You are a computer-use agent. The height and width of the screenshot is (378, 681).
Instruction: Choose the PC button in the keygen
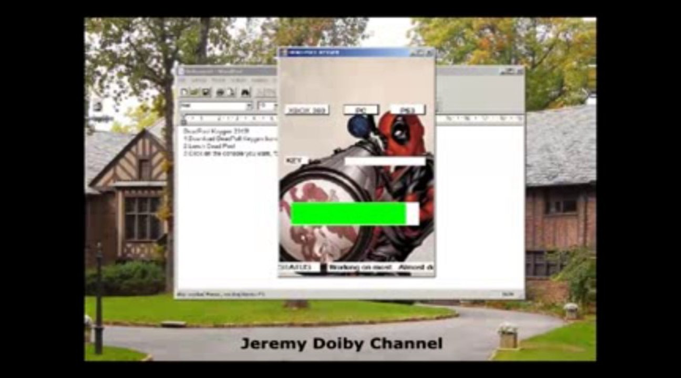point(360,110)
